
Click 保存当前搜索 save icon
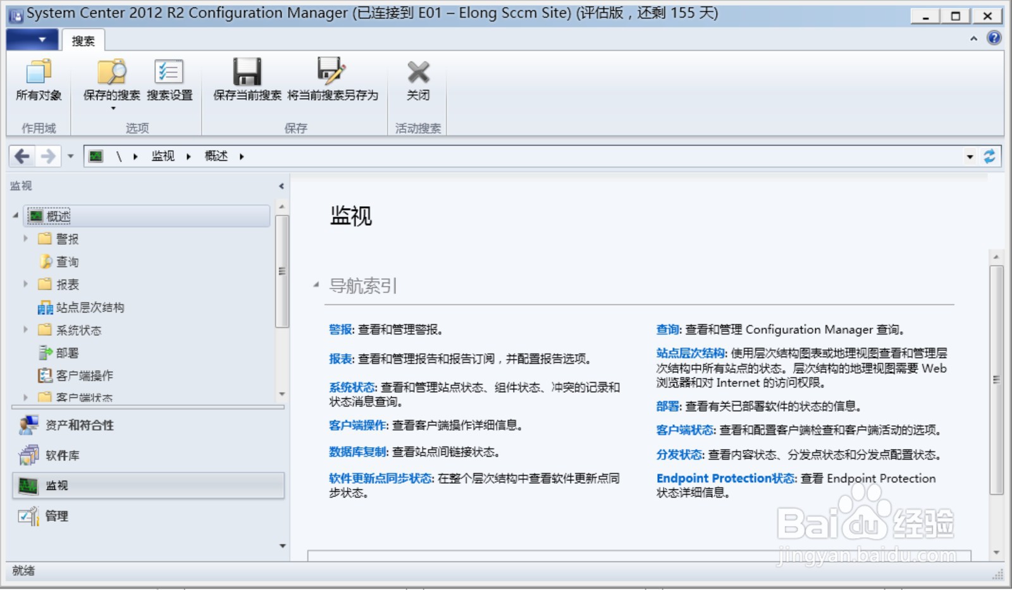tap(245, 73)
